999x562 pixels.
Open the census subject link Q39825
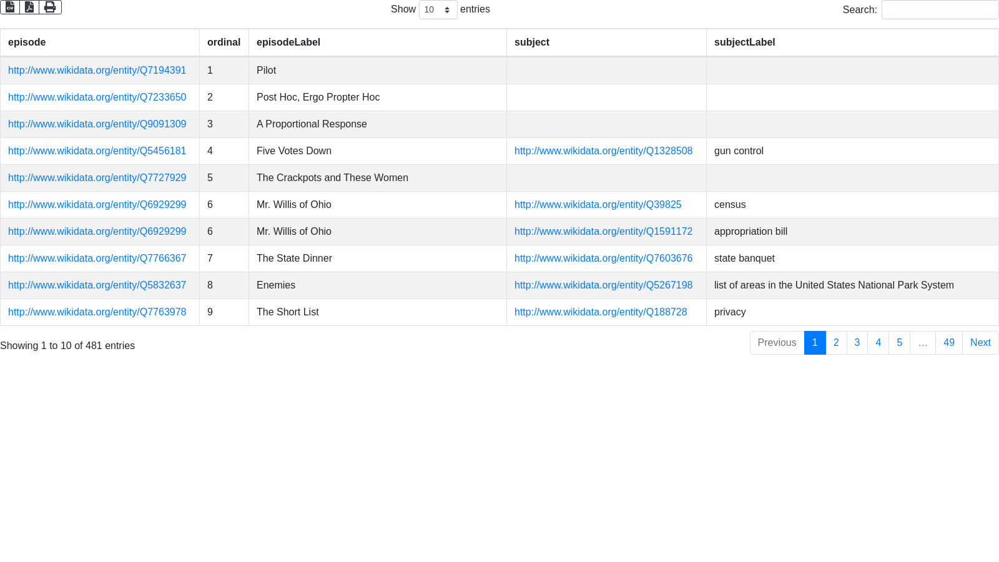(x=598, y=205)
